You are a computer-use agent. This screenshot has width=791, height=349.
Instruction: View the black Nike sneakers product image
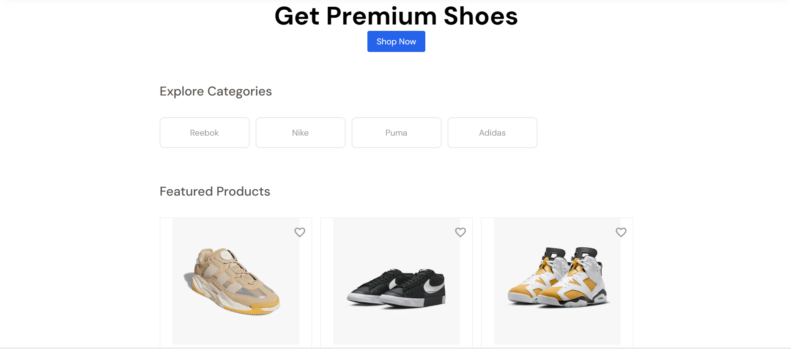[397, 281]
